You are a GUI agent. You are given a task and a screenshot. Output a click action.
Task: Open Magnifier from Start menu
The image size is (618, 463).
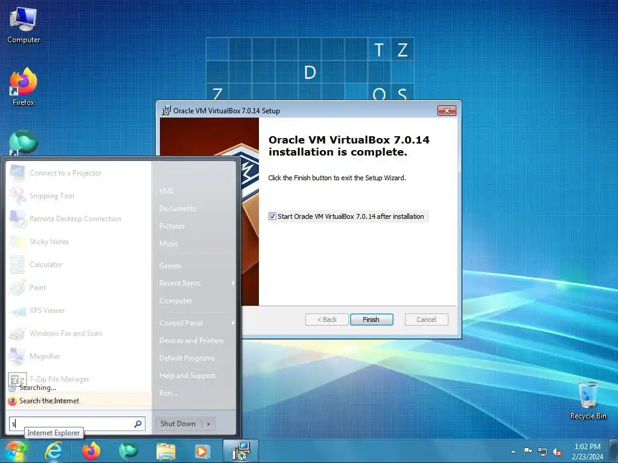click(79, 356)
